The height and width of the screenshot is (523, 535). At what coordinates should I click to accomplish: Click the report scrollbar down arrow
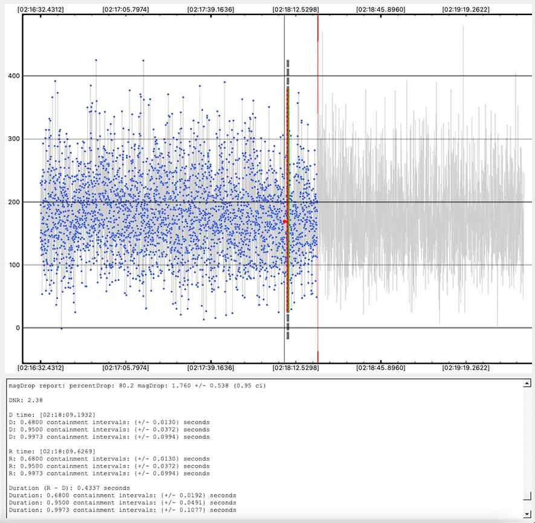(527, 514)
